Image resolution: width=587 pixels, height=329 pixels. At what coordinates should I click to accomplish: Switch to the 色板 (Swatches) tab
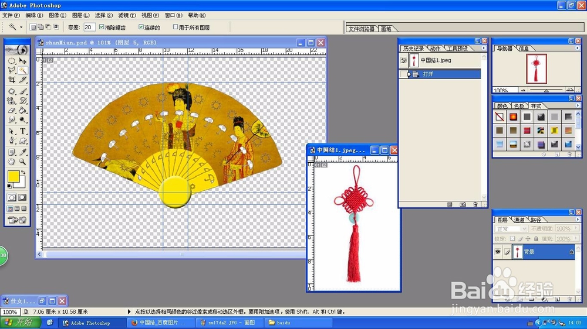tap(519, 106)
